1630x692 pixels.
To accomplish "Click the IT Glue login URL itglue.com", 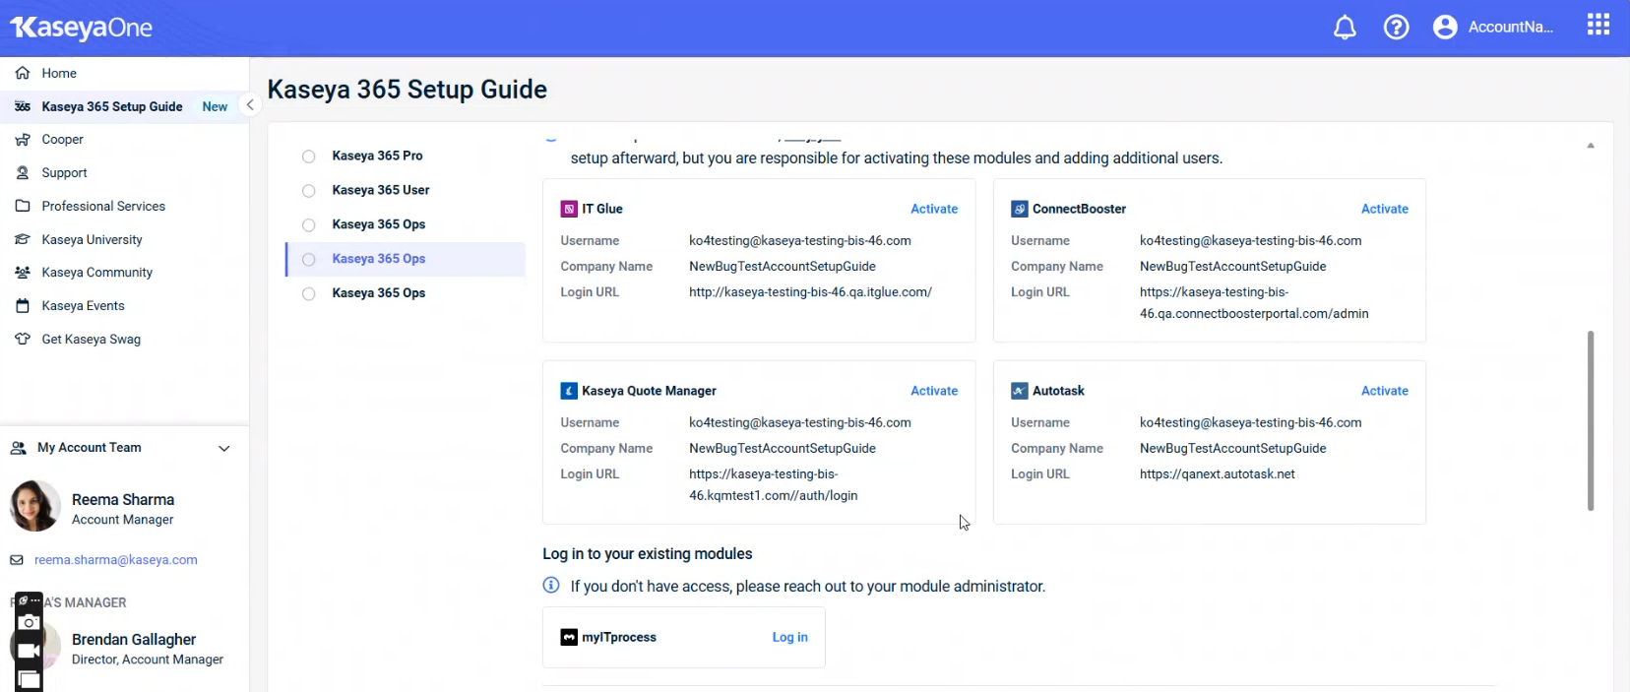I will [x=810, y=292].
